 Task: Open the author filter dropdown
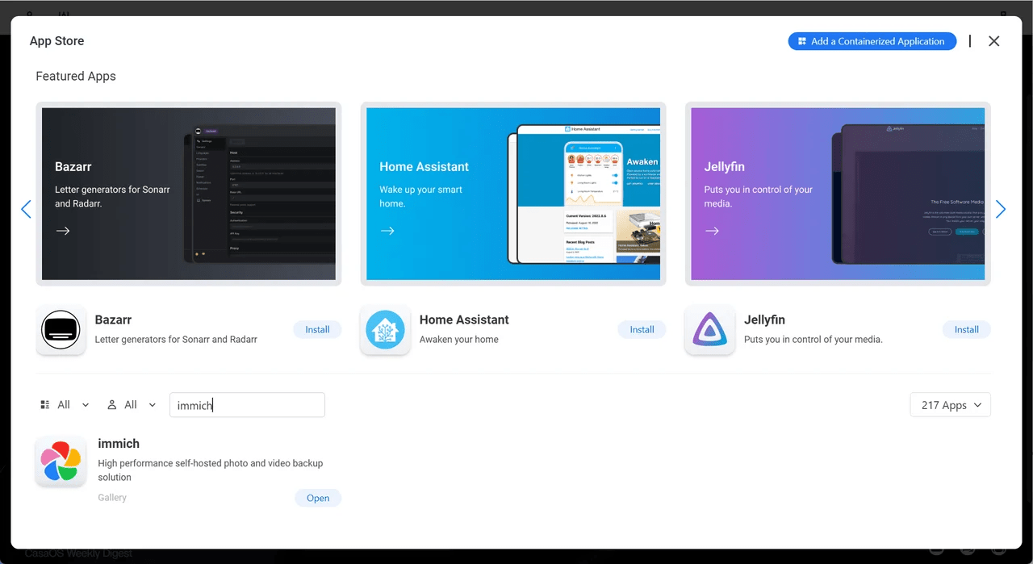[132, 405]
